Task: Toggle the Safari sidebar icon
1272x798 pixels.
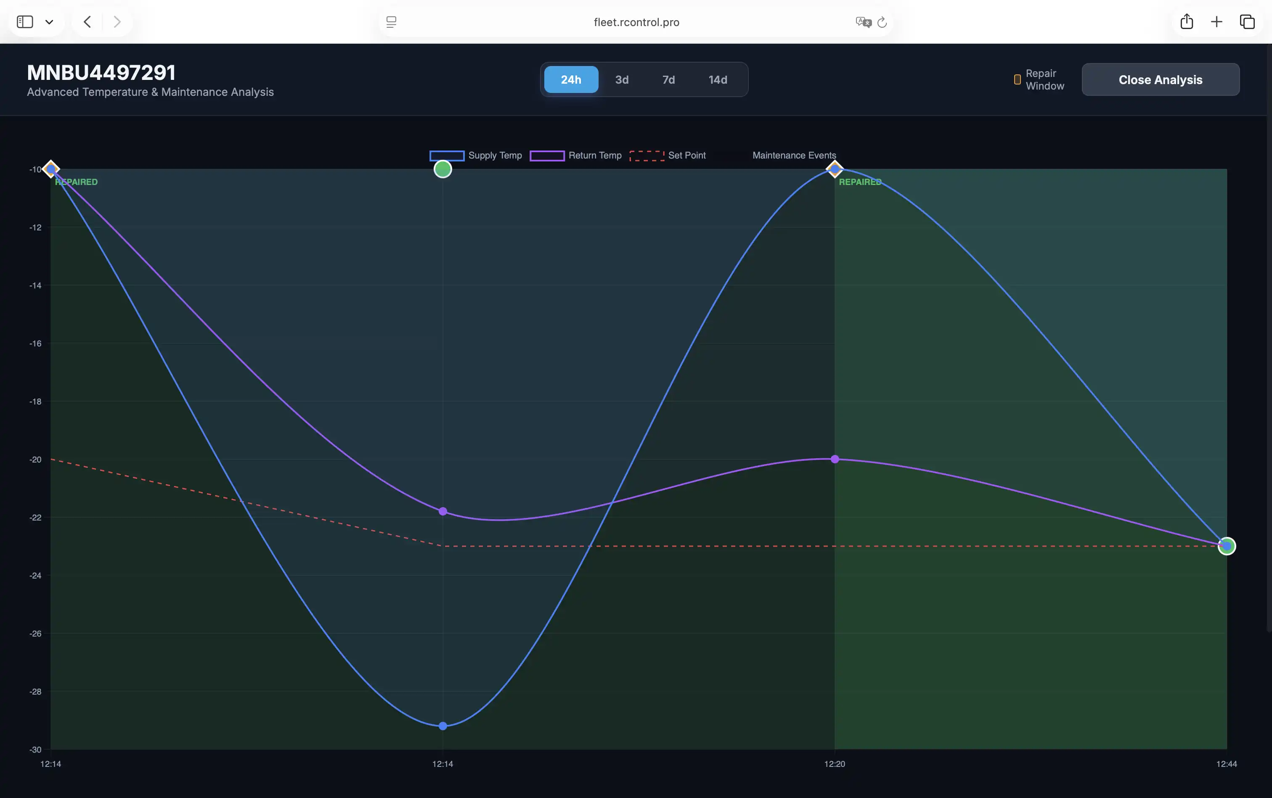Action: (x=25, y=21)
